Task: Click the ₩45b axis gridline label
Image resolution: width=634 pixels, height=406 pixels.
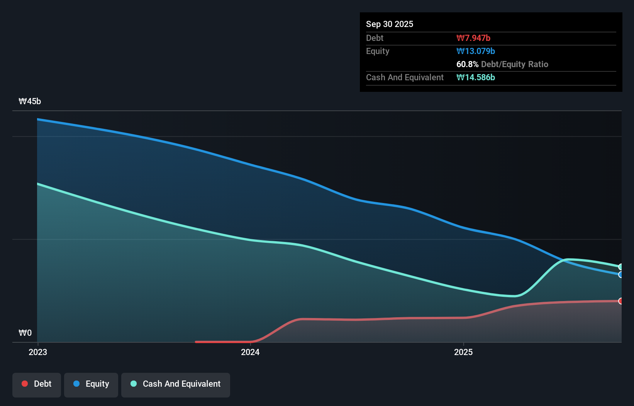Action: (x=29, y=101)
